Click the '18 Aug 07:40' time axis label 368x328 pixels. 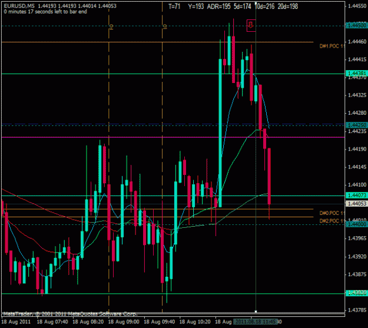click(x=52, y=322)
